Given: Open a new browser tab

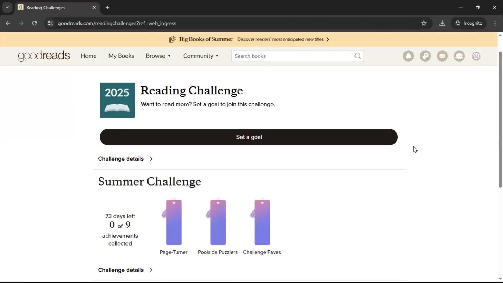Looking at the screenshot, I should tap(107, 8).
